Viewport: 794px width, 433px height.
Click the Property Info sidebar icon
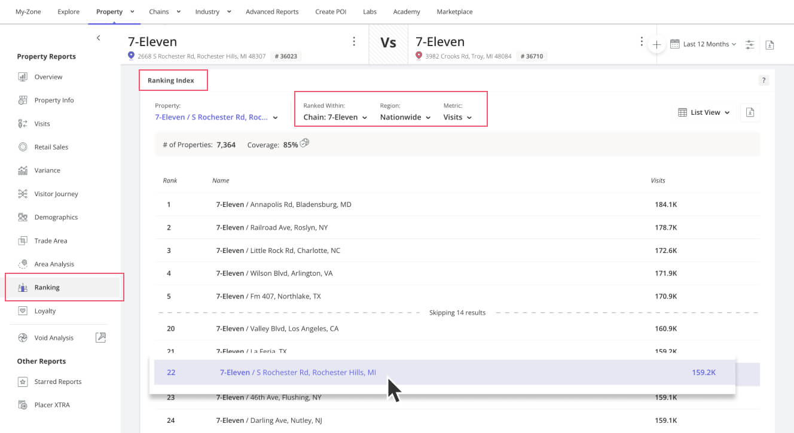point(23,100)
